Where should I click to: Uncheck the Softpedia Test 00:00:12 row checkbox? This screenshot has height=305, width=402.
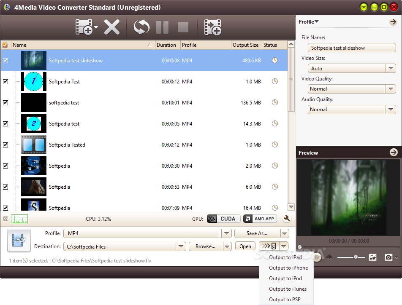(5, 82)
